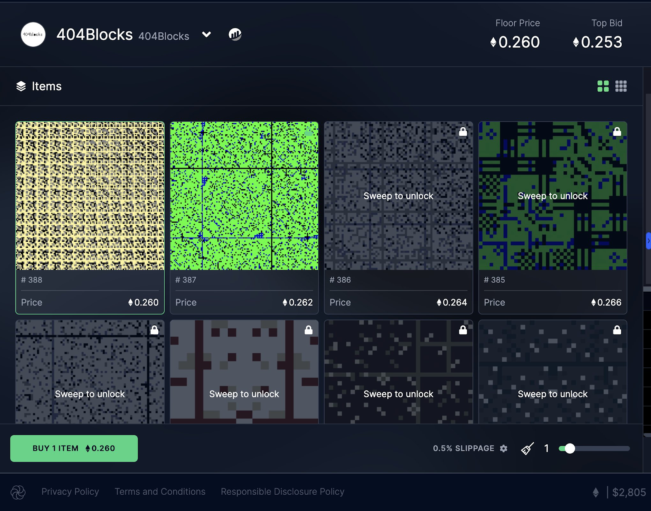Select the #388 item artwork
The width and height of the screenshot is (651, 511).
click(x=90, y=196)
